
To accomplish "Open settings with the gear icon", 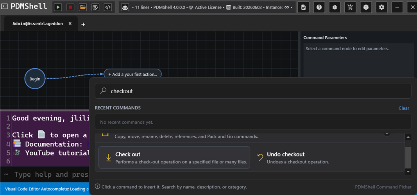I will [x=381, y=7].
